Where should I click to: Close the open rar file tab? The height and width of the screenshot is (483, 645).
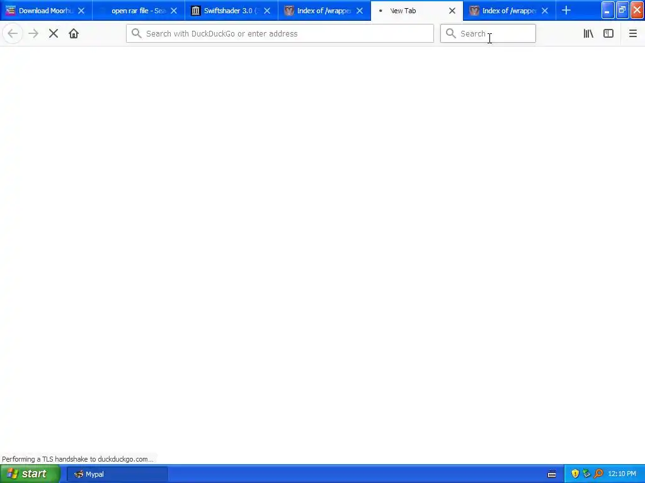click(x=174, y=11)
